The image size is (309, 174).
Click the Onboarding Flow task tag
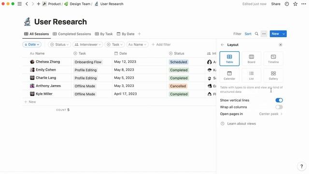click(88, 62)
